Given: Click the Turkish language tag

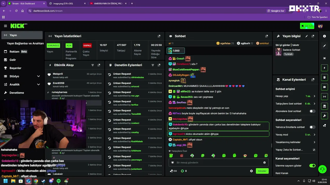Looking at the screenshot, I should coord(288,54).
